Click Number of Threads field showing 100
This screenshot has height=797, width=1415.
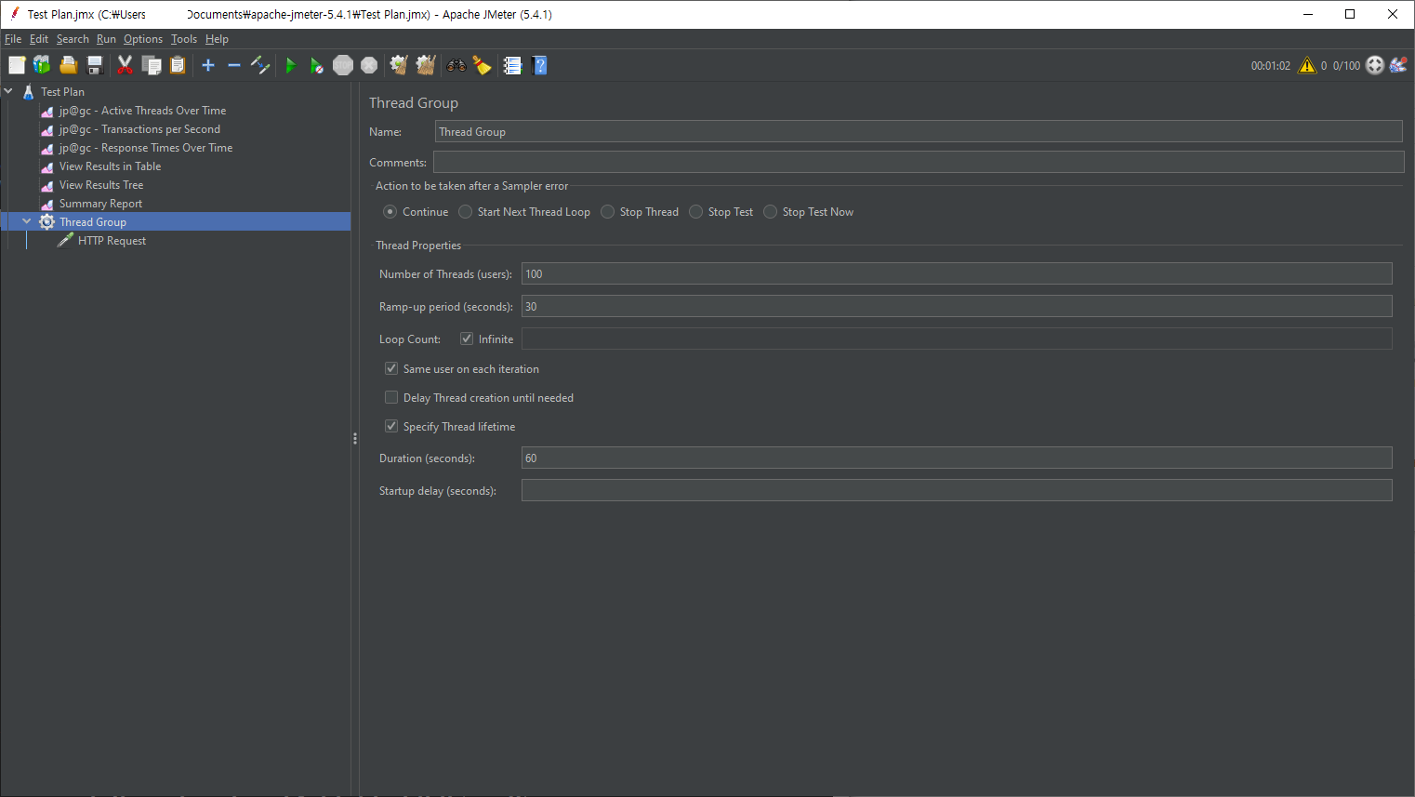[957, 273]
